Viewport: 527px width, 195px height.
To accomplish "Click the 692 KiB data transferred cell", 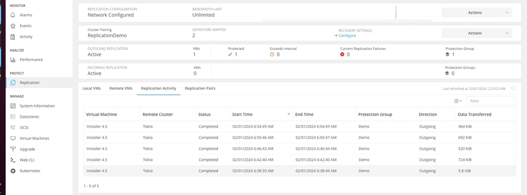I will (x=465, y=138).
